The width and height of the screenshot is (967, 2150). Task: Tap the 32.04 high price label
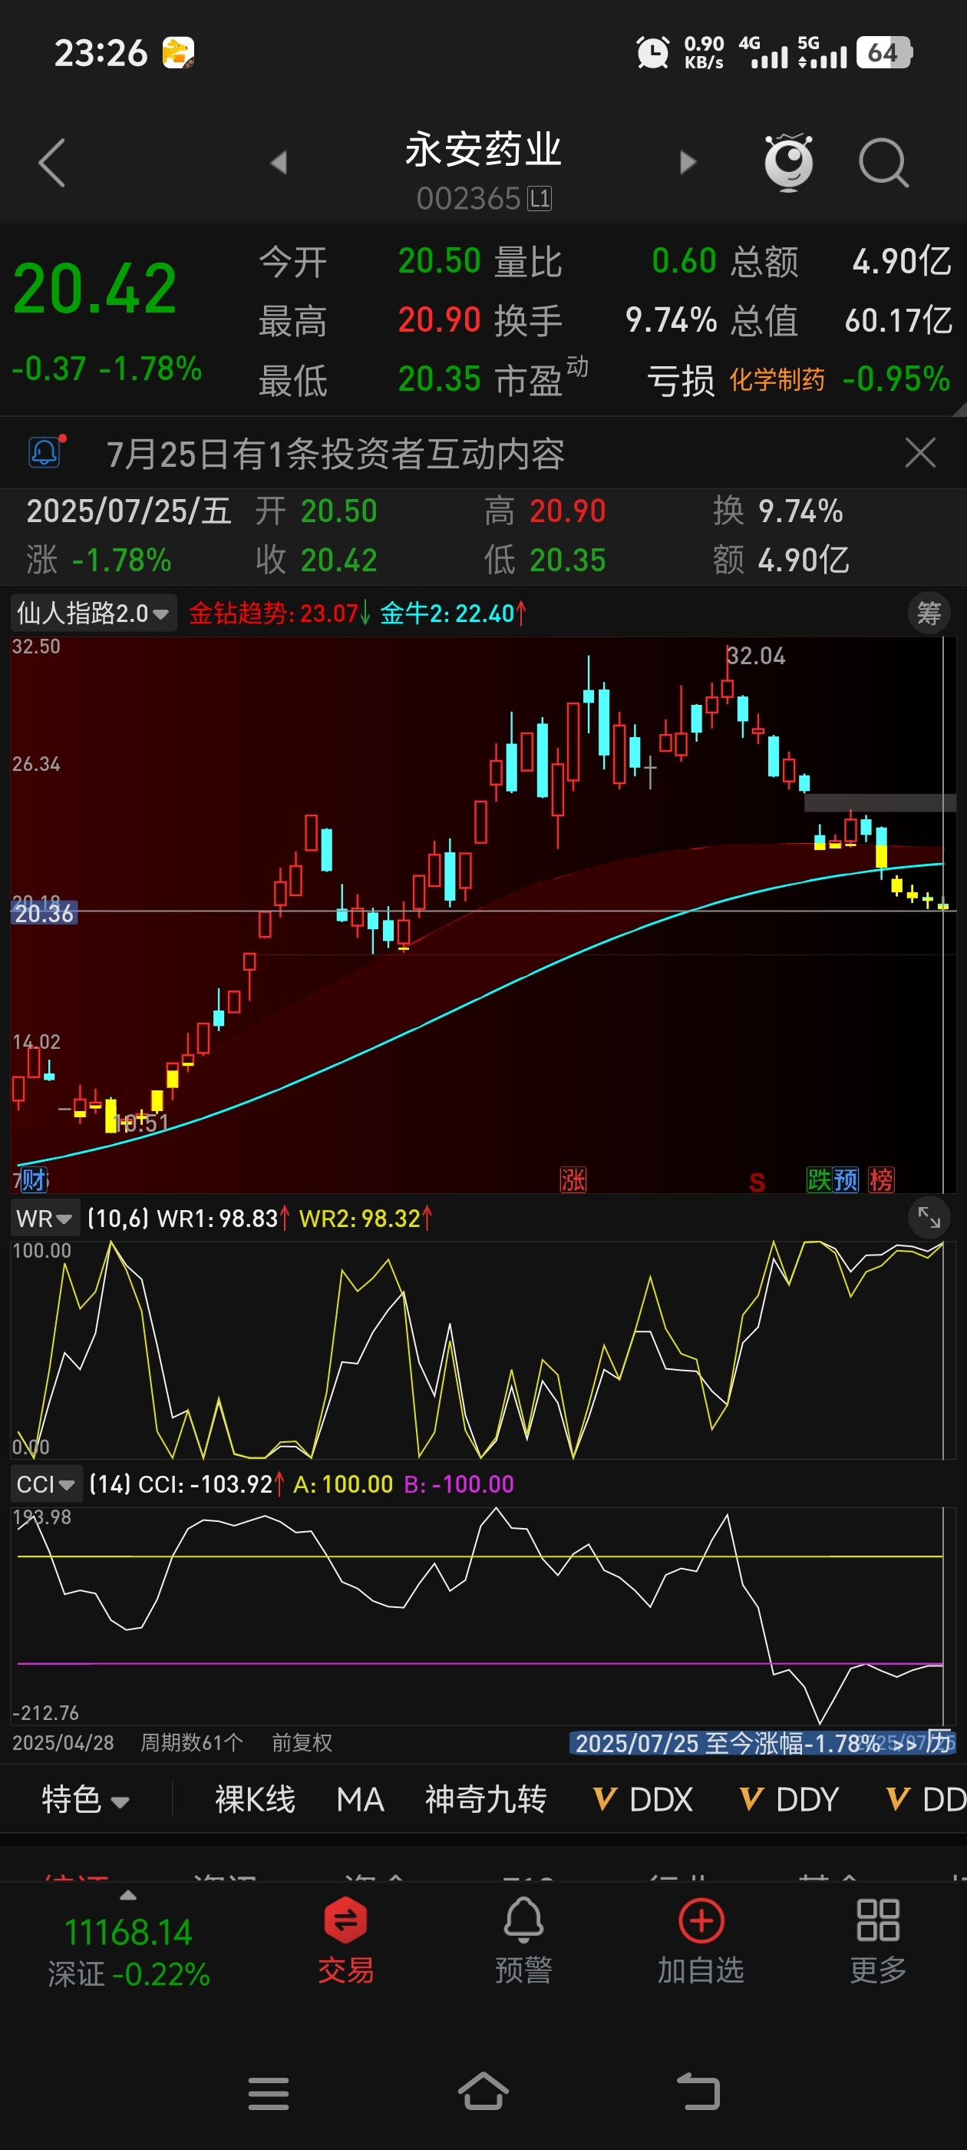point(756,656)
